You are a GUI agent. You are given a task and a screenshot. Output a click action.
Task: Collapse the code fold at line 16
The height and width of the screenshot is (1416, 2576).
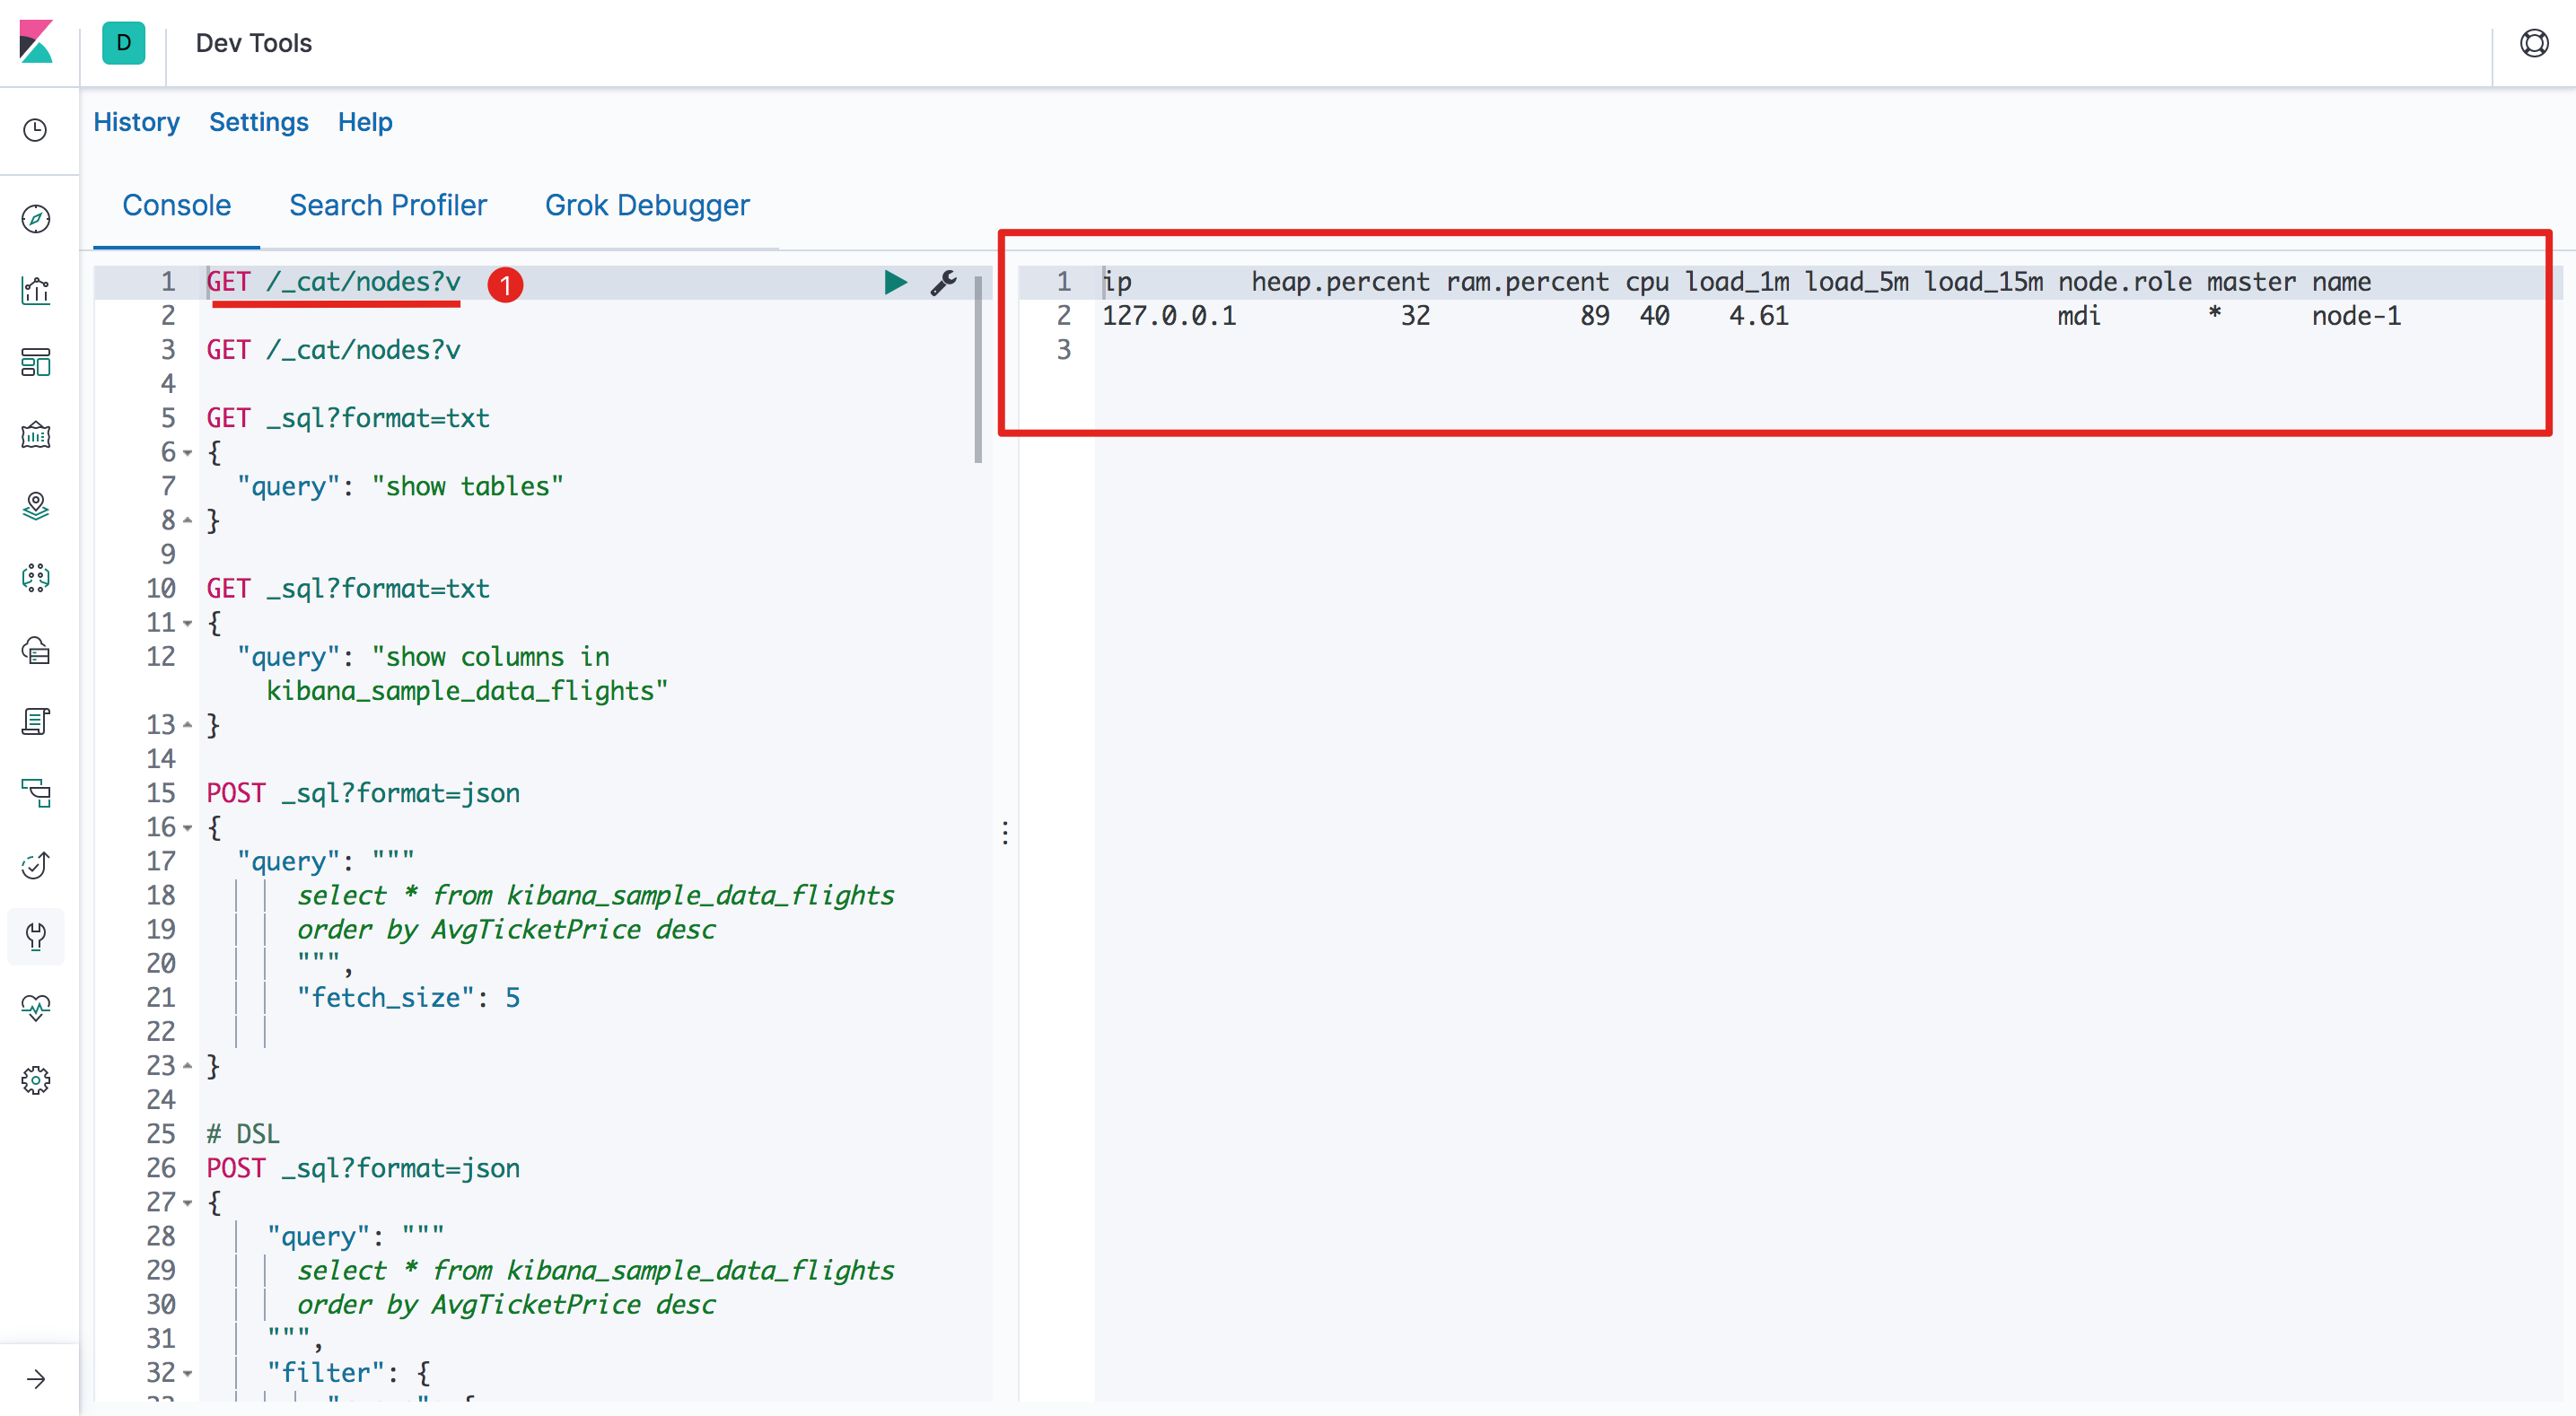point(187,828)
